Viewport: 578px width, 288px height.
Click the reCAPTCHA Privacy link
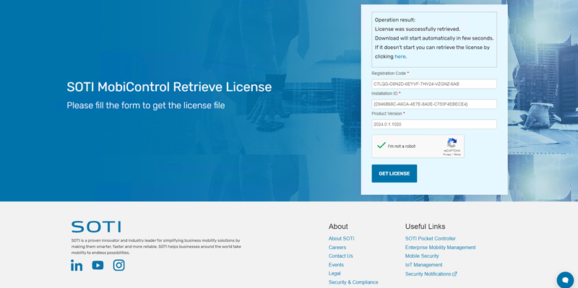click(x=447, y=154)
